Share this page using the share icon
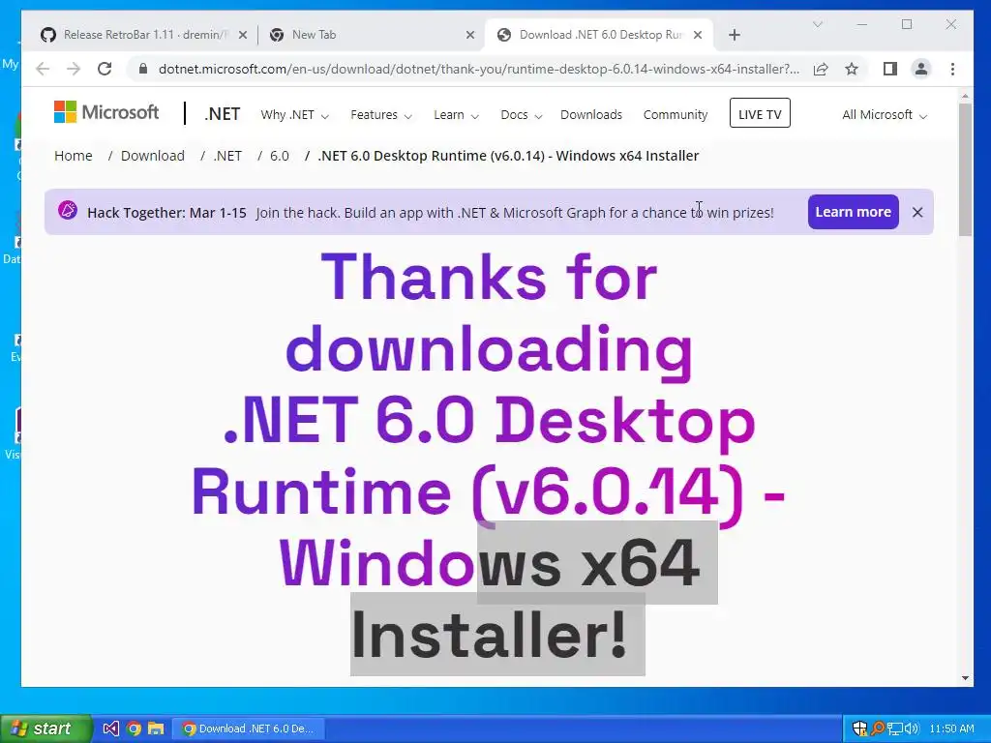This screenshot has height=743, width=991. [x=821, y=69]
